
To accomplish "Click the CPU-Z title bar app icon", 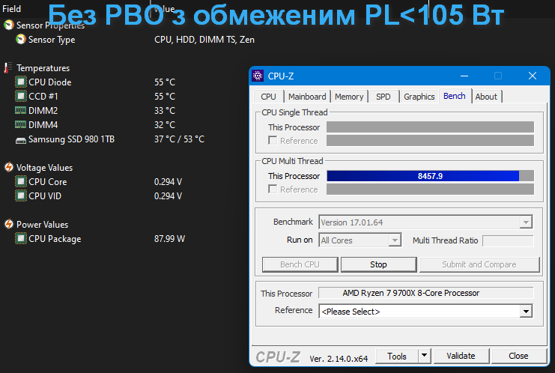I will [258, 76].
